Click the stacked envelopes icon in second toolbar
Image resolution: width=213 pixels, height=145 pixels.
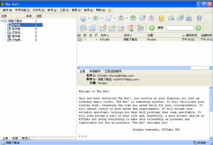coord(83,28)
